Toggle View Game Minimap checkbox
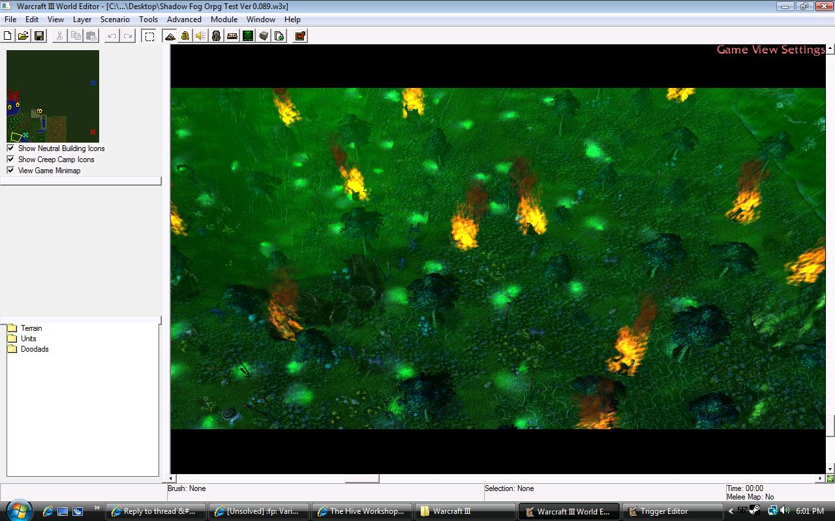This screenshot has width=835, height=521. coord(10,170)
